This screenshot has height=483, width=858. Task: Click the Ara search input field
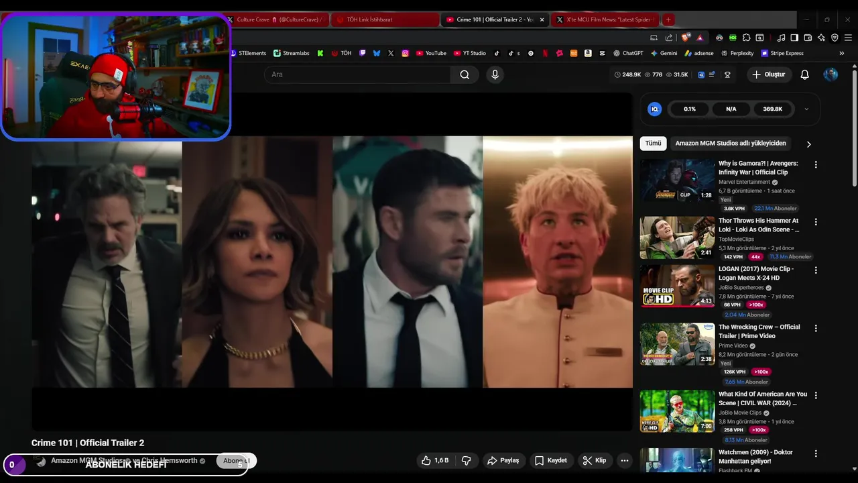tap(357, 74)
